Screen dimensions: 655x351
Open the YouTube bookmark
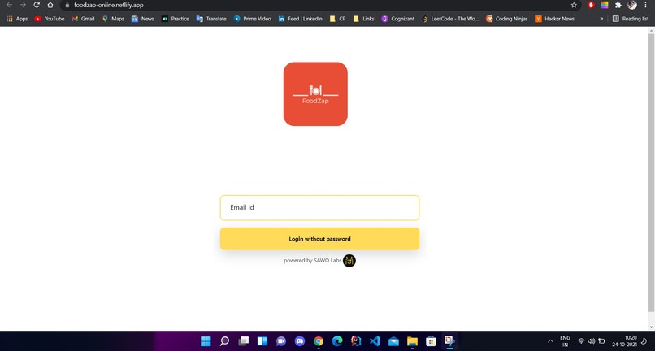50,19
